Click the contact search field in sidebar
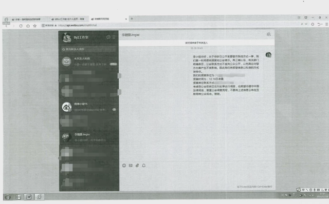The image size is (329, 204). coord(88,49)
